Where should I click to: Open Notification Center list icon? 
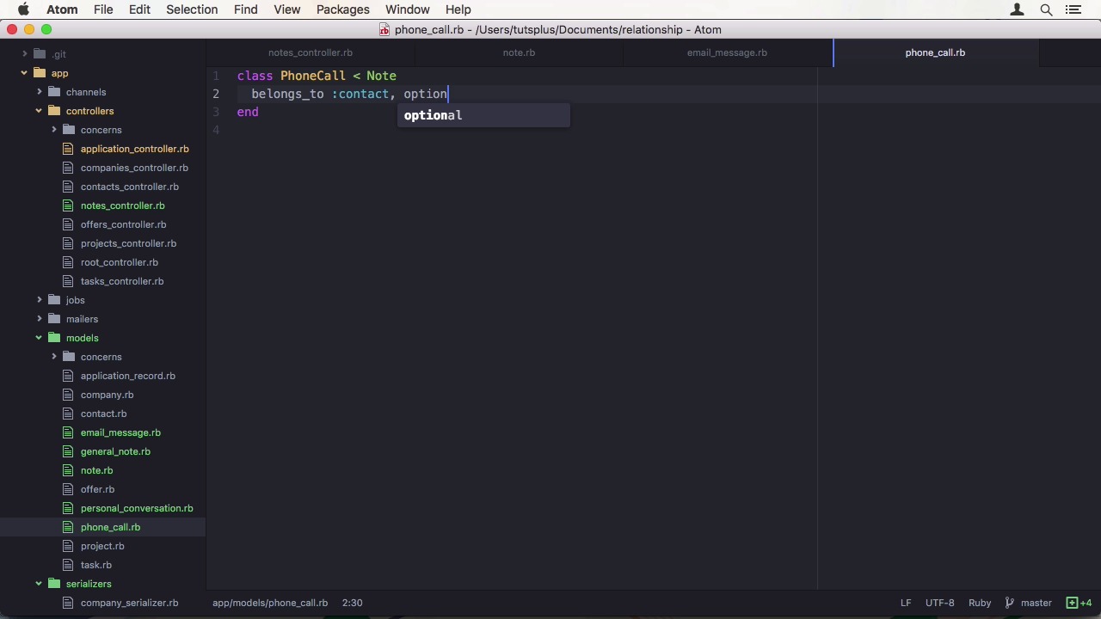1073,9
